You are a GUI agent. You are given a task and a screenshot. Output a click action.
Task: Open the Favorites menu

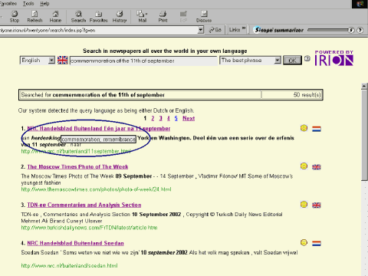(x=8, y=4)
